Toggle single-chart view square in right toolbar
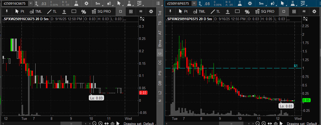 point(284,11)
